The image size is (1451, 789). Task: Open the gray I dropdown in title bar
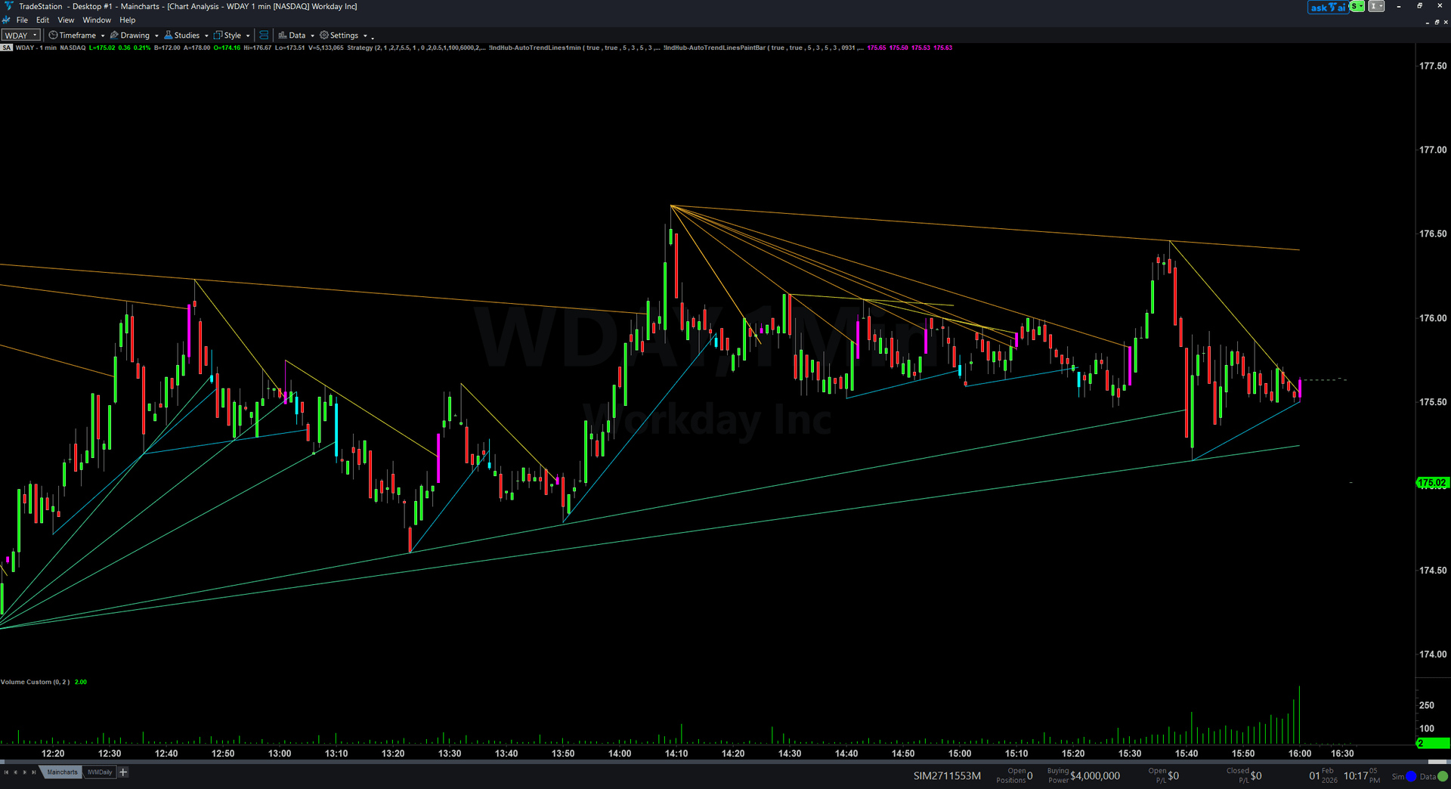(1376, 7)
